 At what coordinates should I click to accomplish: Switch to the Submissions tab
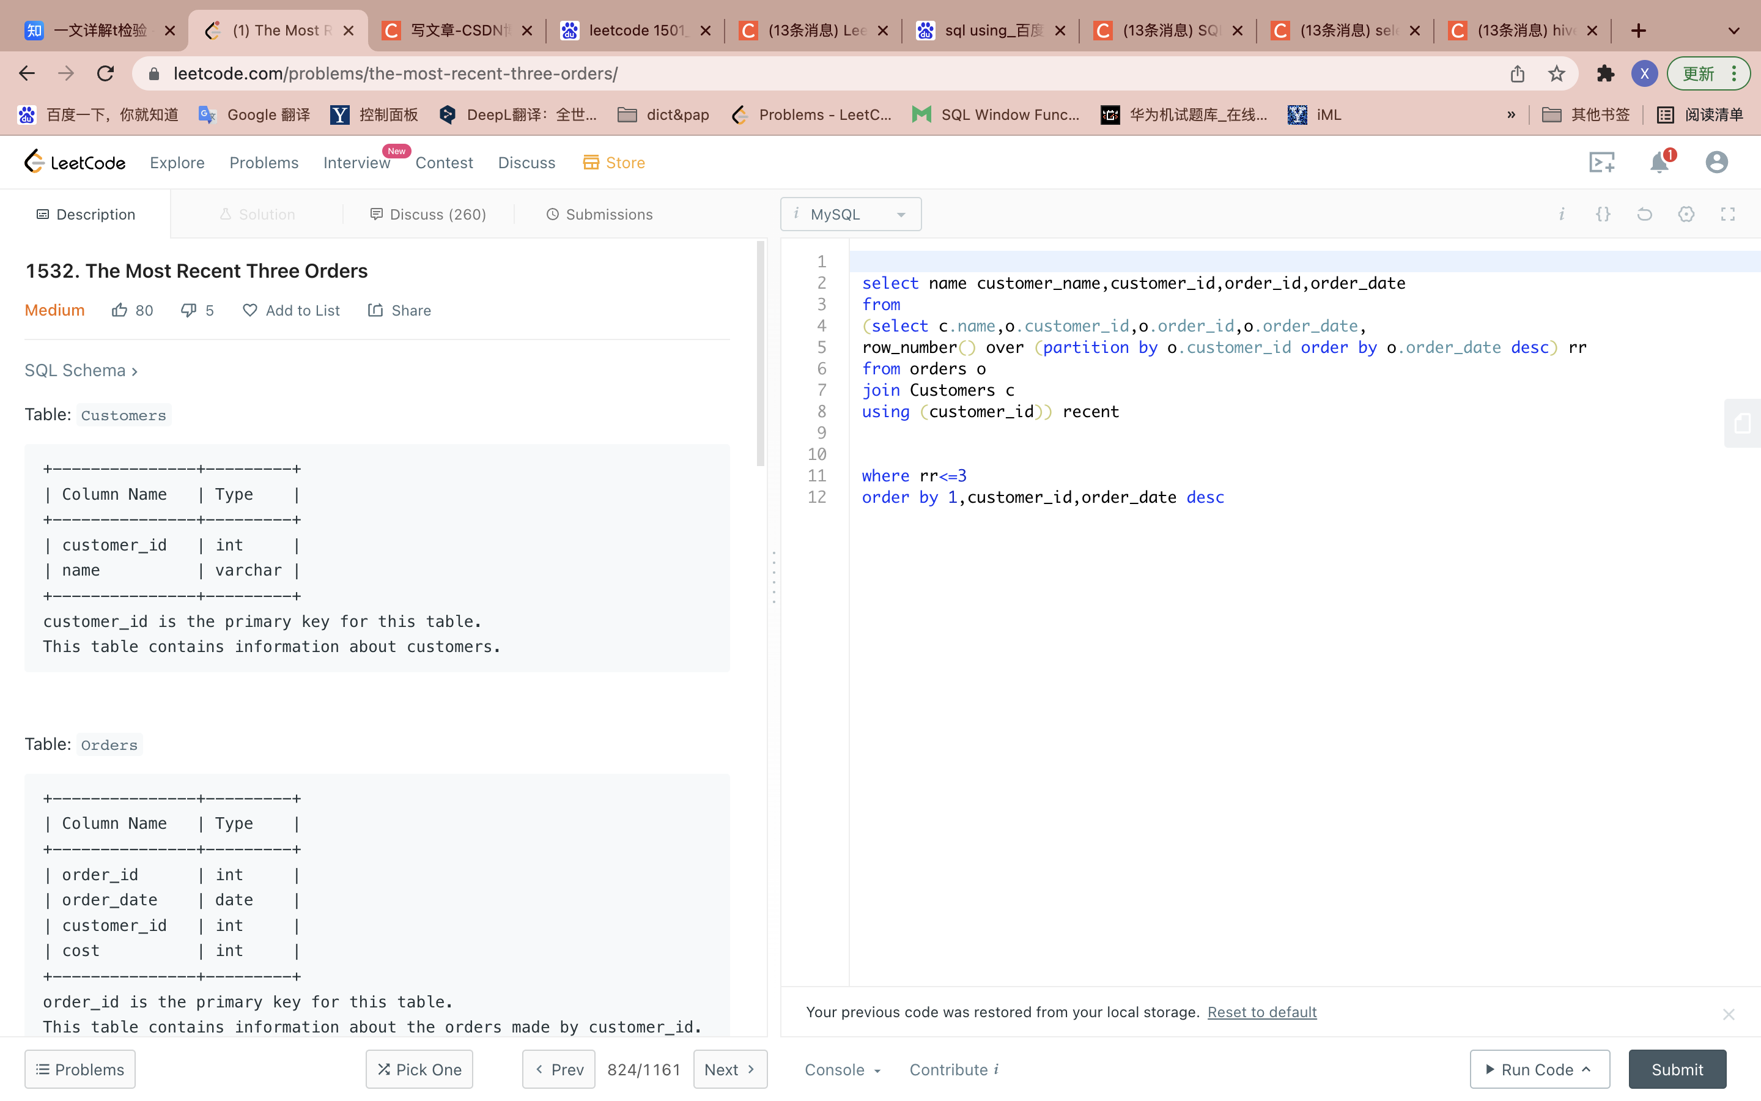(x=600, y=214)
